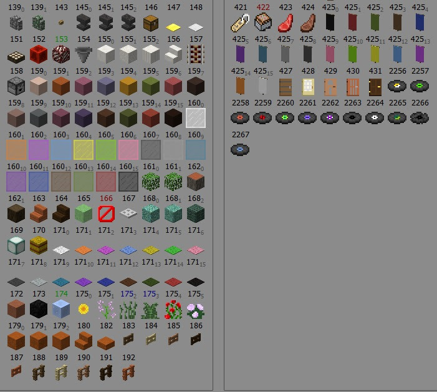Screen dimensions: 437x392
Task: Select the raw mutton icon 423
Action: 286,23
